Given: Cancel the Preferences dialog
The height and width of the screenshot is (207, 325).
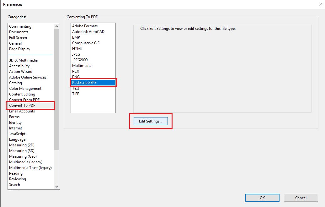Looking at the screenshot, I should click(301, 198).
